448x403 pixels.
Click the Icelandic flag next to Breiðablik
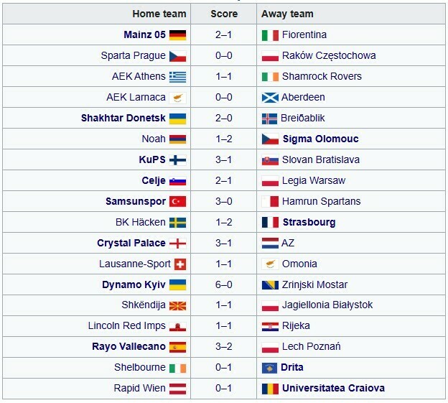(x=269, y=118)
